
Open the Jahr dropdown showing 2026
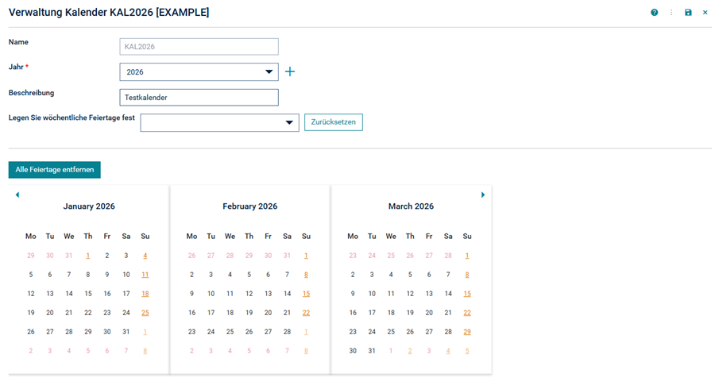coord(199,72)
